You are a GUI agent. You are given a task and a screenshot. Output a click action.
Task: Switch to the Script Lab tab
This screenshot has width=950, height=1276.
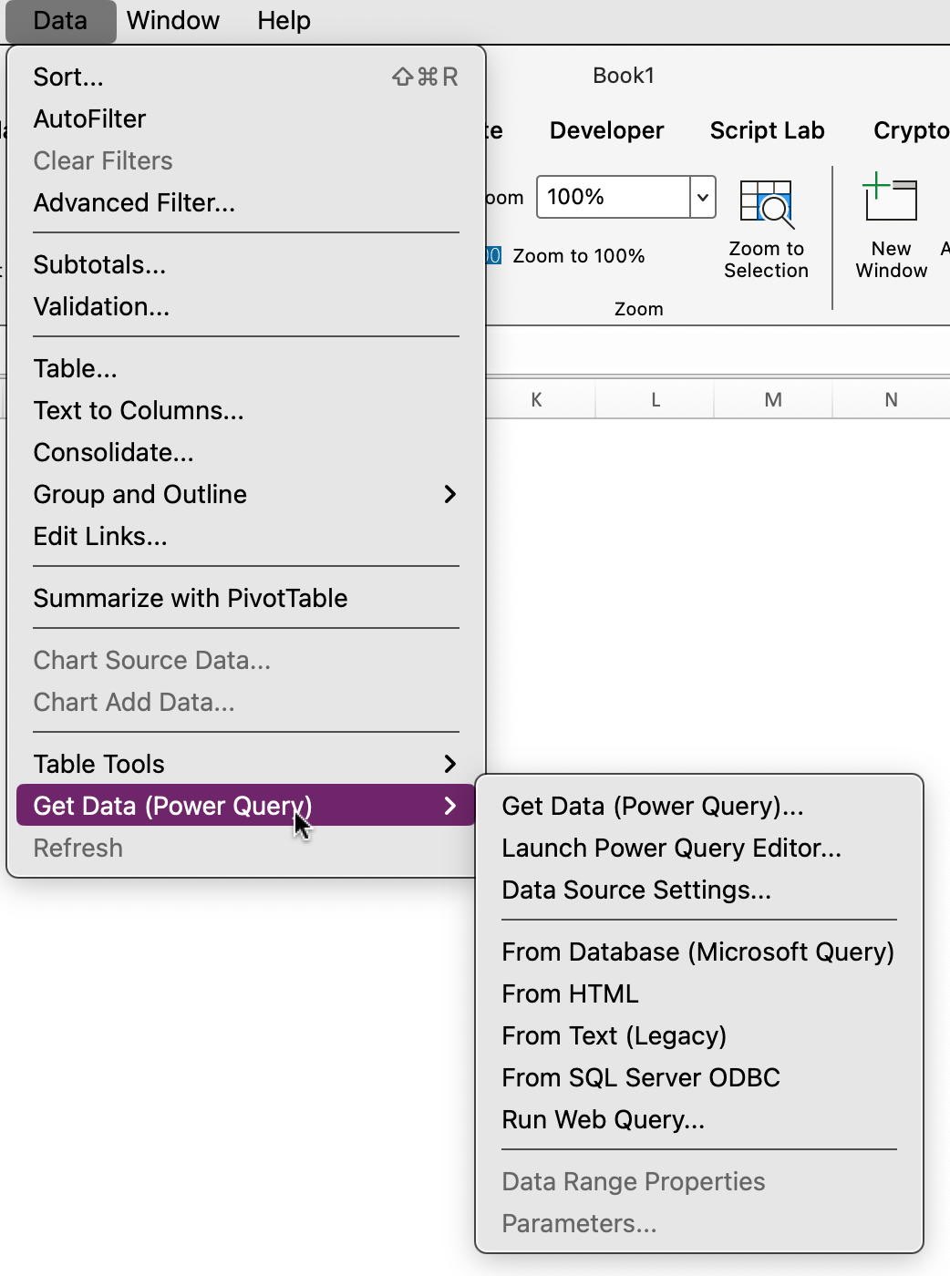pos(767,130)
